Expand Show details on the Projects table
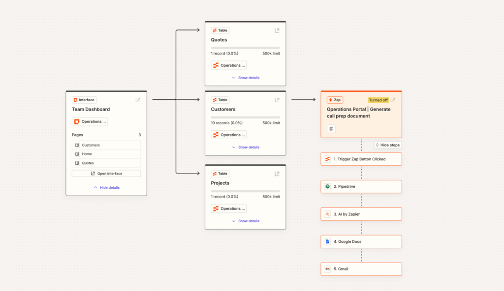The height and width of the screenshot is (291, 504). click(x=245, y=221)
